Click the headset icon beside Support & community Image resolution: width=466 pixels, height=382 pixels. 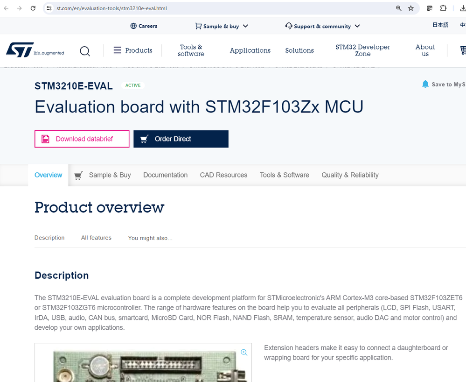tap(289, 26)
